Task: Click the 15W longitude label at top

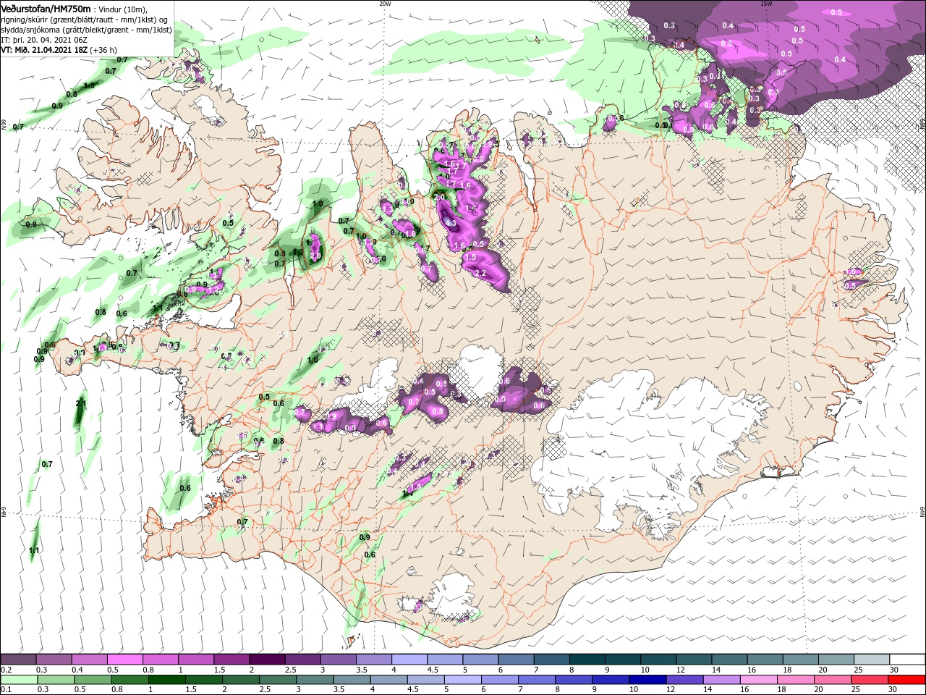Action: pyautogui.click(x=766, y=4)
